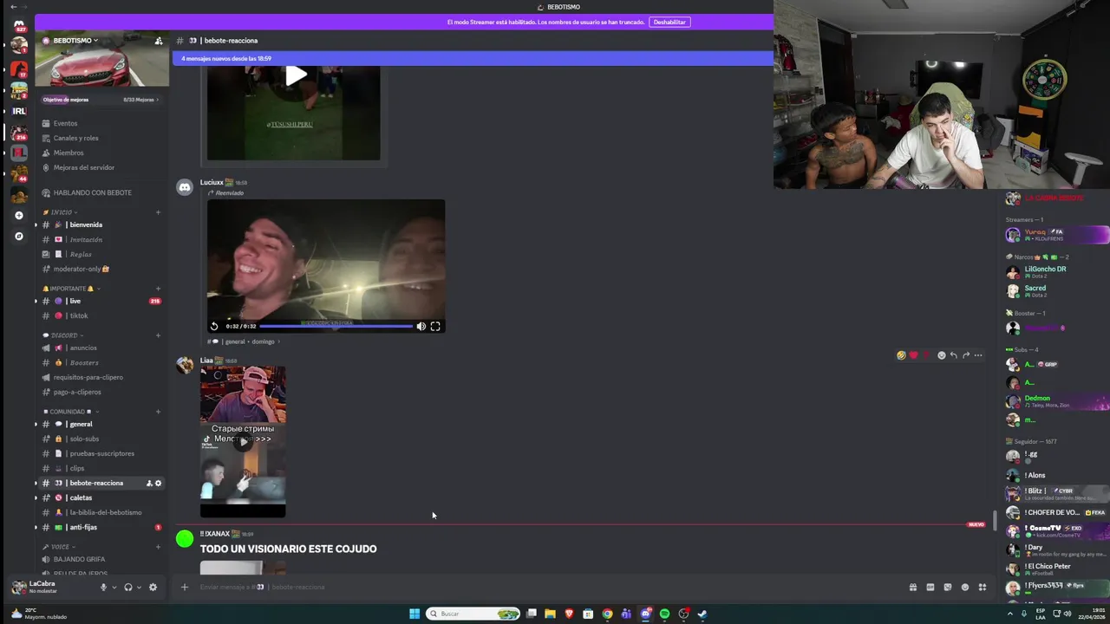Image resolution: width=1110 pixels, height=624 pixels.
Task: Open the anuncios channel
Action: 102,348
